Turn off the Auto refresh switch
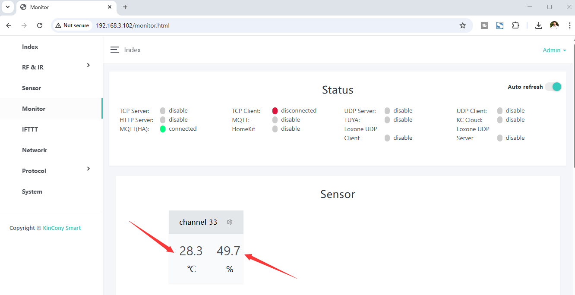 click(553, 87)
